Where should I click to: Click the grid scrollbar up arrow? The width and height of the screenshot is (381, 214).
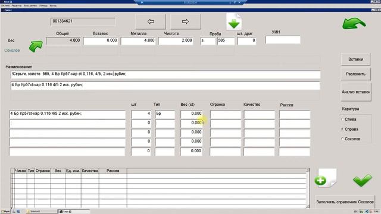coord(308,170)
